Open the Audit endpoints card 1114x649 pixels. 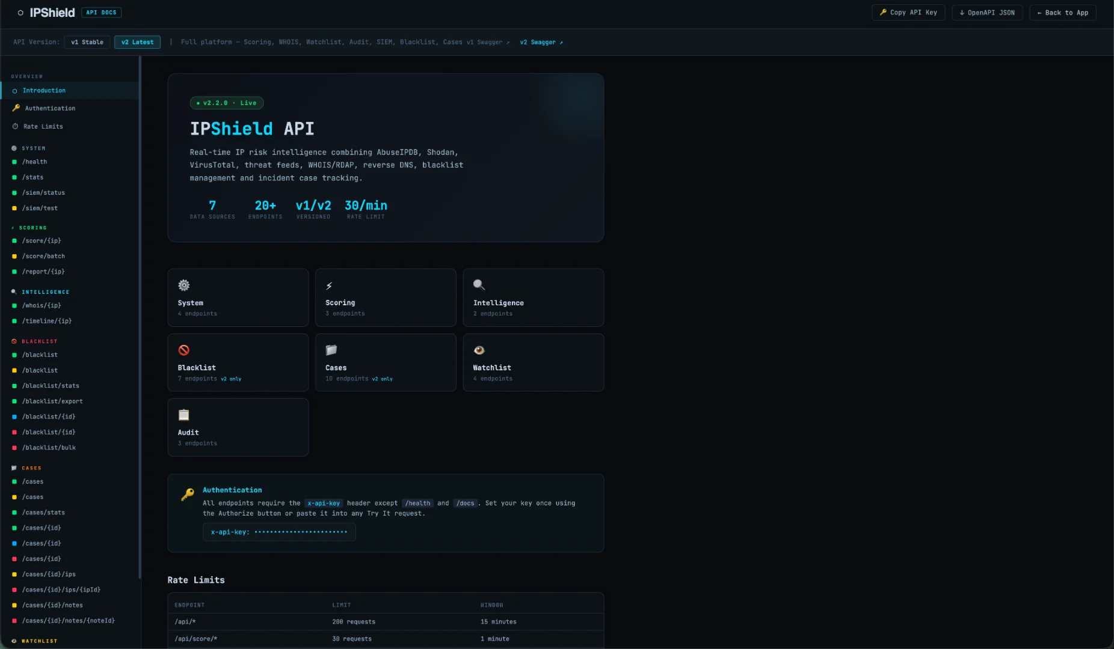pos(238,427)
